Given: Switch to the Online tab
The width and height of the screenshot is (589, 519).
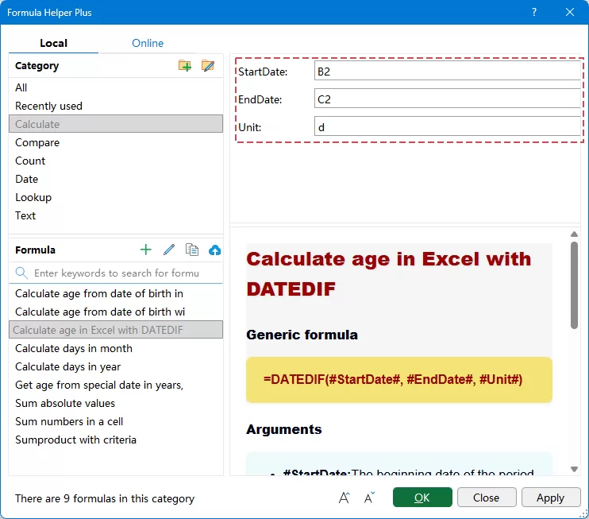Looking at the screenshot, I should point(148,43).
